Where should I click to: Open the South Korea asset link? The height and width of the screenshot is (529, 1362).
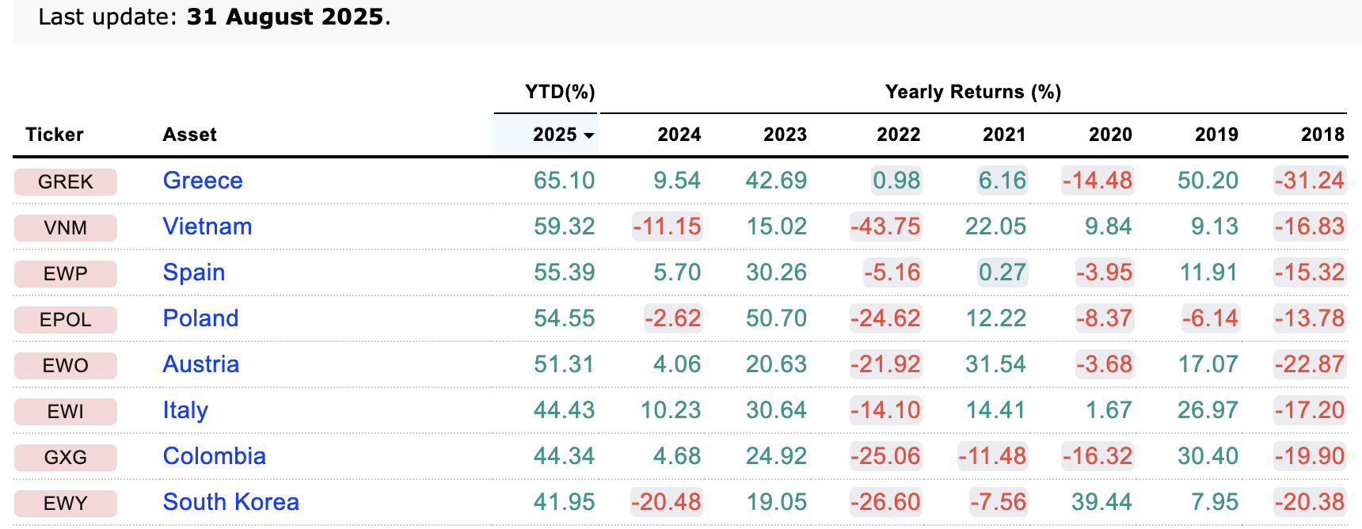click(x=230, y=502)
